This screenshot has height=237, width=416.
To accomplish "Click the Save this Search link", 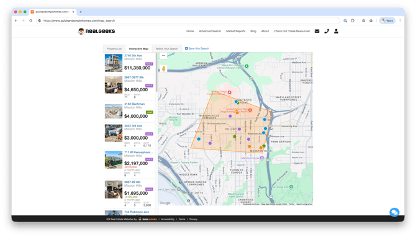I will (199, 48).
